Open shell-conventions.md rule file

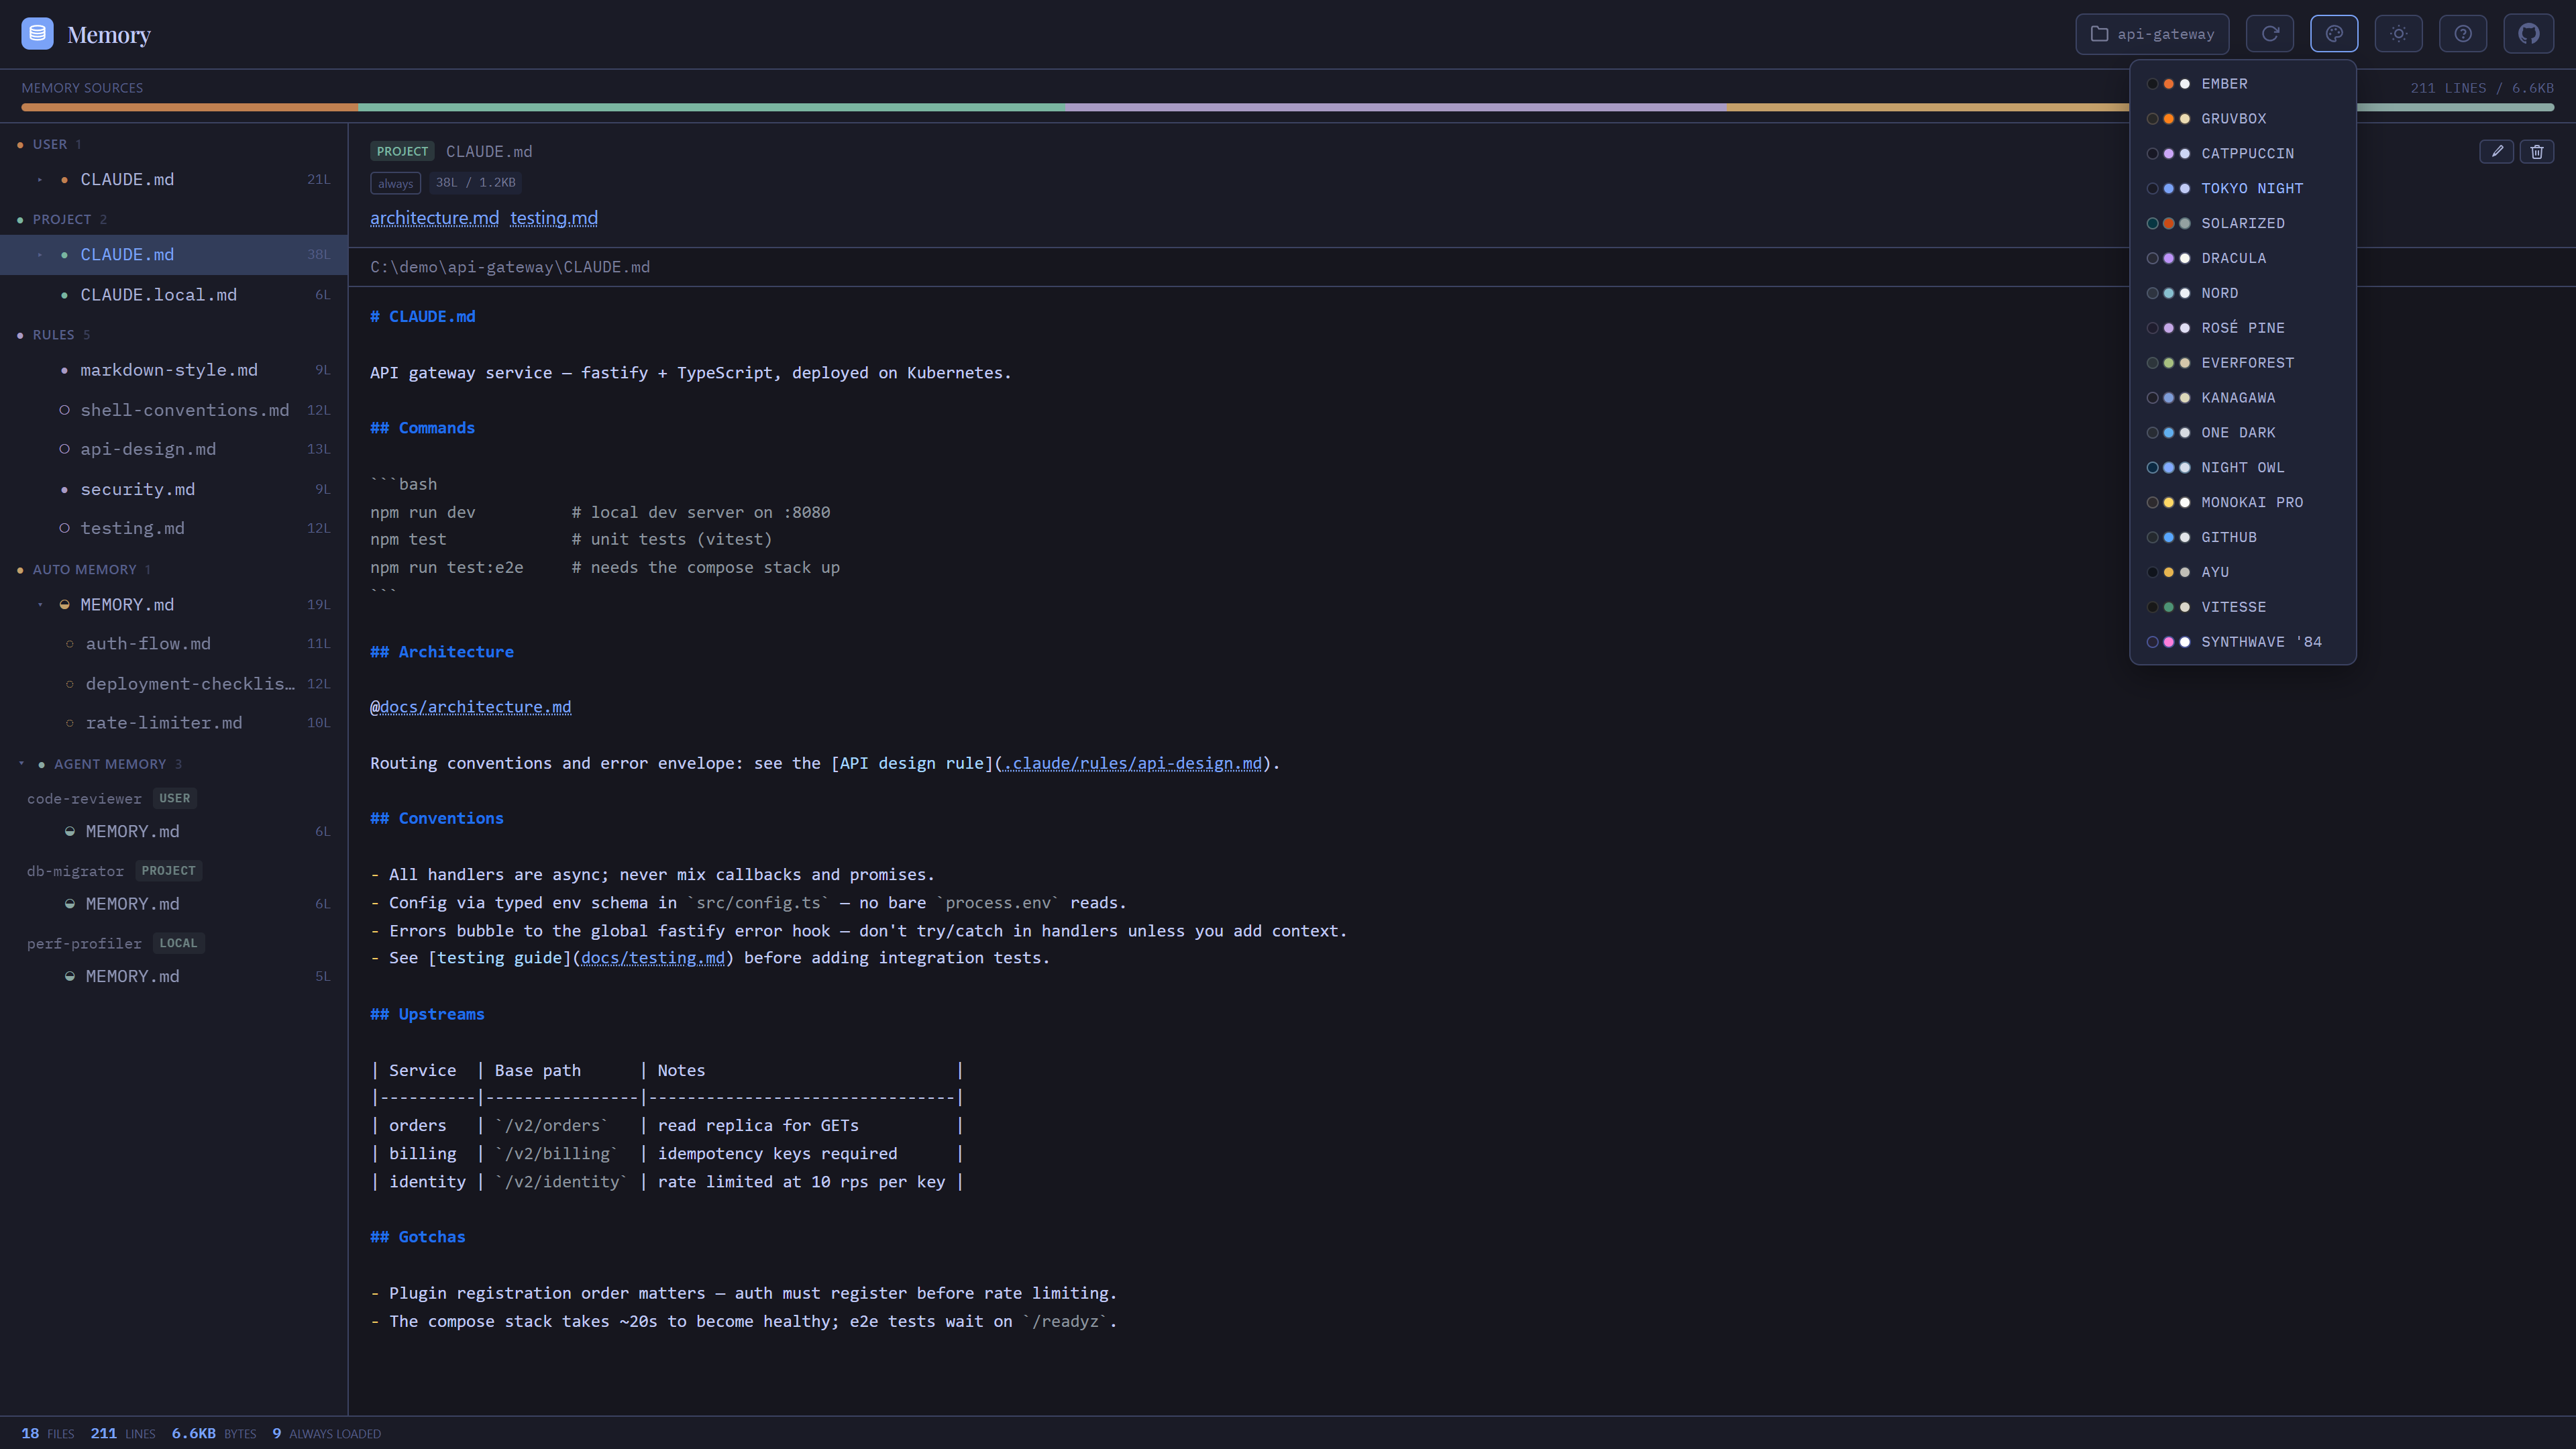[174, 410]
